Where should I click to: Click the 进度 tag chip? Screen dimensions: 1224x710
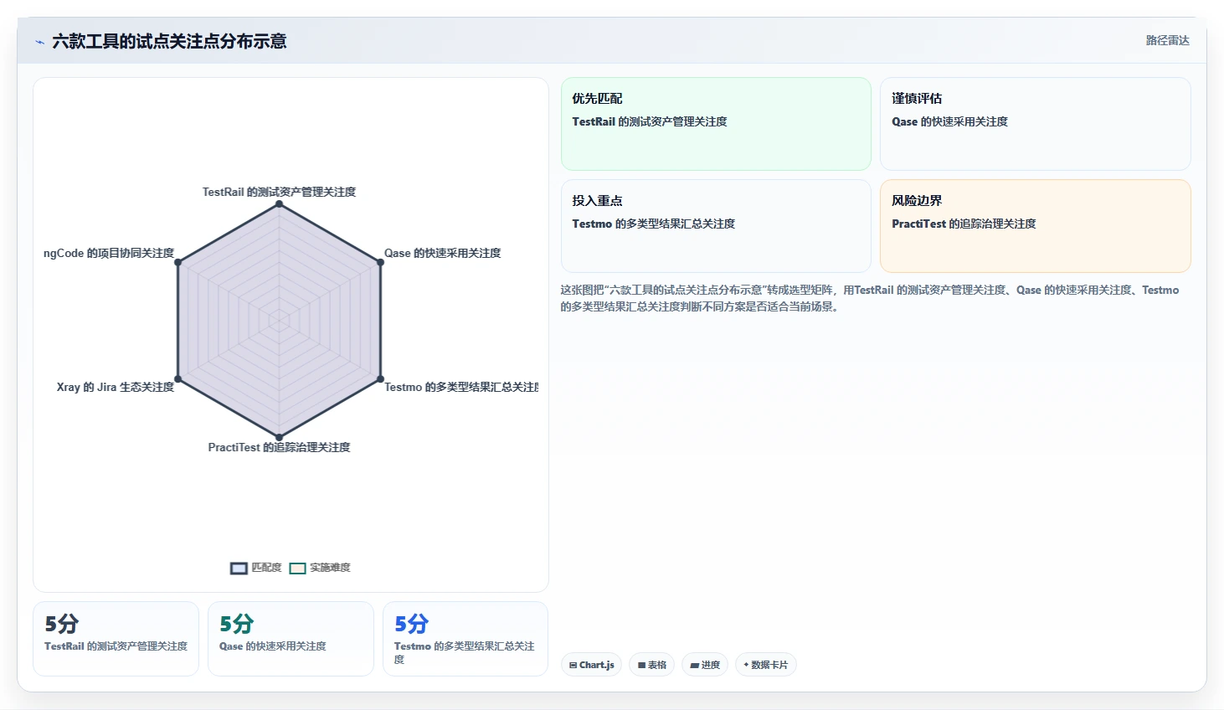[x=705, y=665]
